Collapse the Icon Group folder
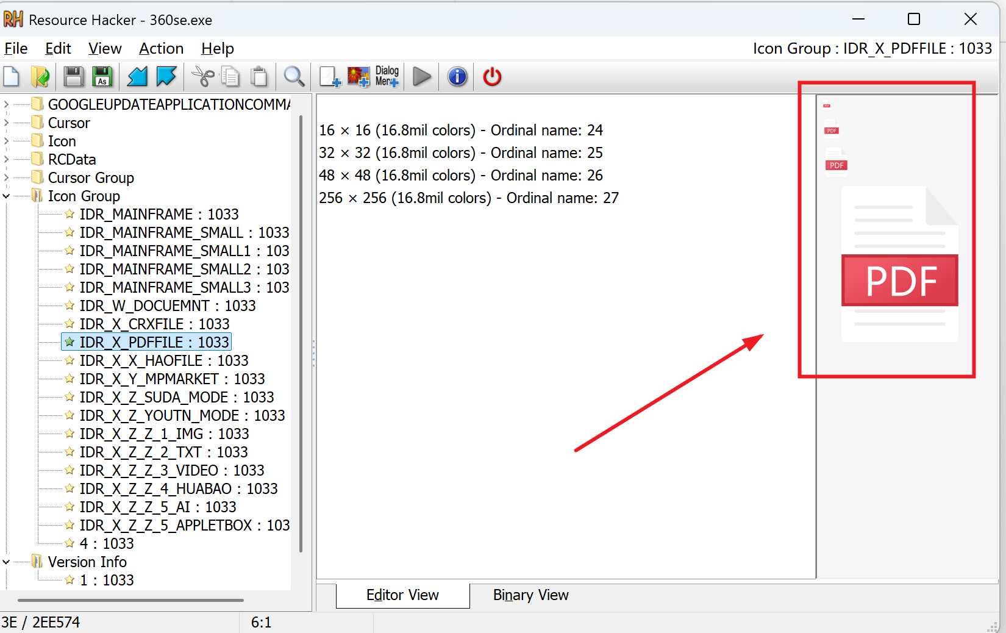1006x633 pixels. (x=6, y=196)
